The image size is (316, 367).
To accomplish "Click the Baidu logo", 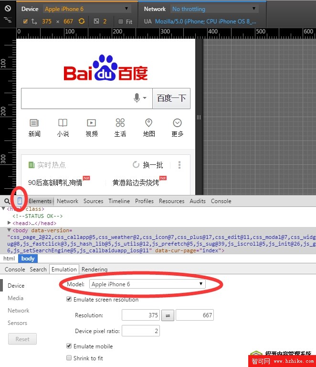I will [105, 68].
